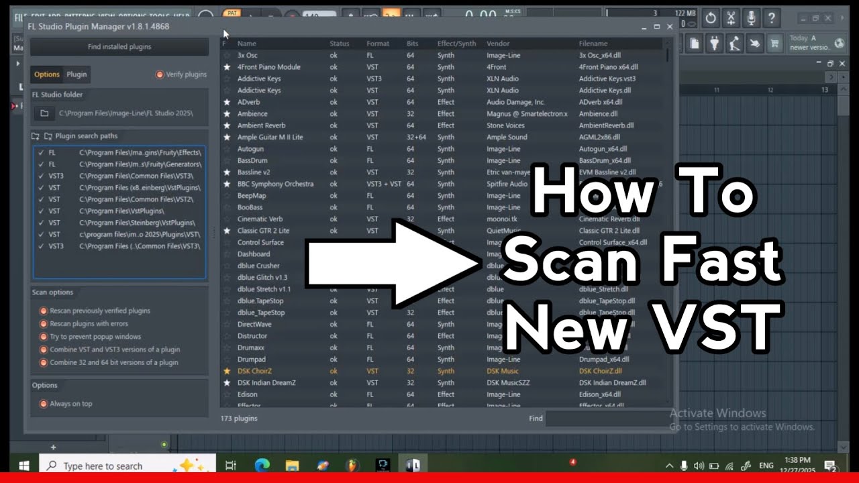This screenshot has height=483, width=859.
Task: Click the microphone recording icon in the toolbar
Action: click(x=752, y=18)
